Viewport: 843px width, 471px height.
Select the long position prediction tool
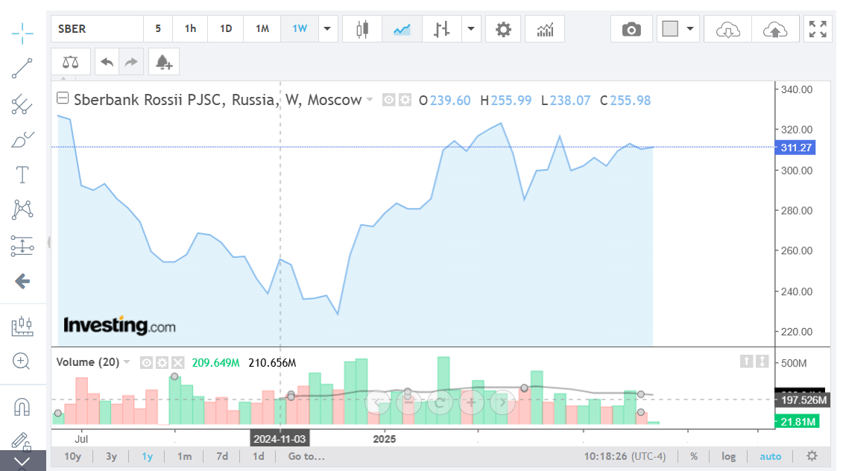[x=22, y=246]
